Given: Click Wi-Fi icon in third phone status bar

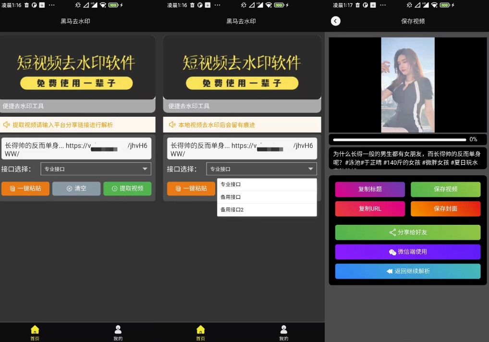Looking at the screenshot, I should pos(434,5).
